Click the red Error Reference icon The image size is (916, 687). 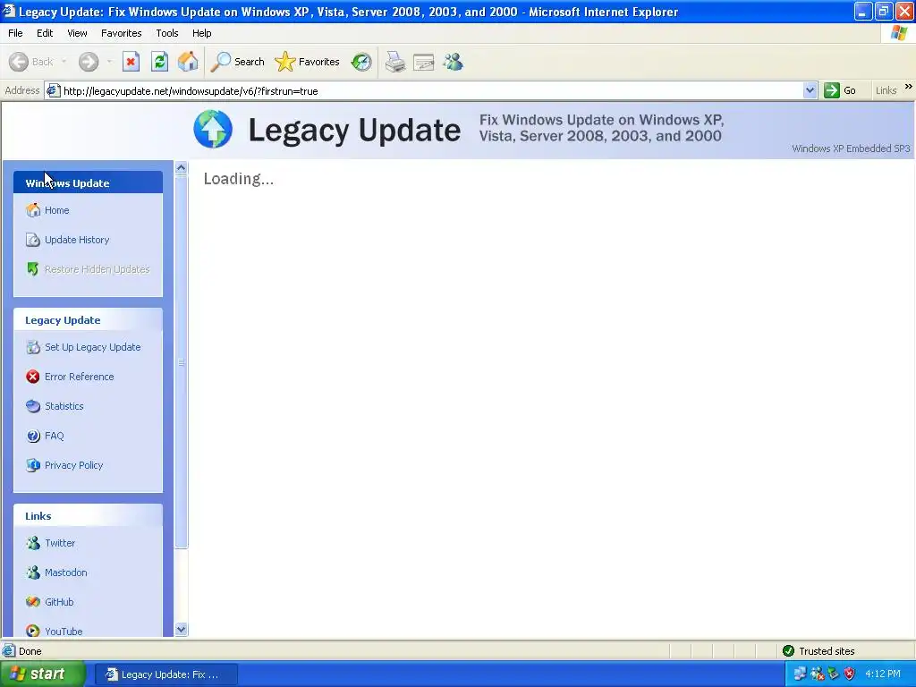(x=33, y=377)
